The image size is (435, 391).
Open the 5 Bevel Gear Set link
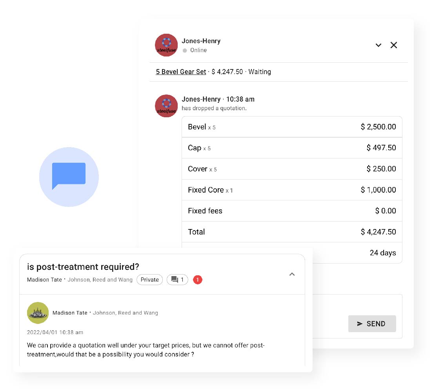pos(180,71)
